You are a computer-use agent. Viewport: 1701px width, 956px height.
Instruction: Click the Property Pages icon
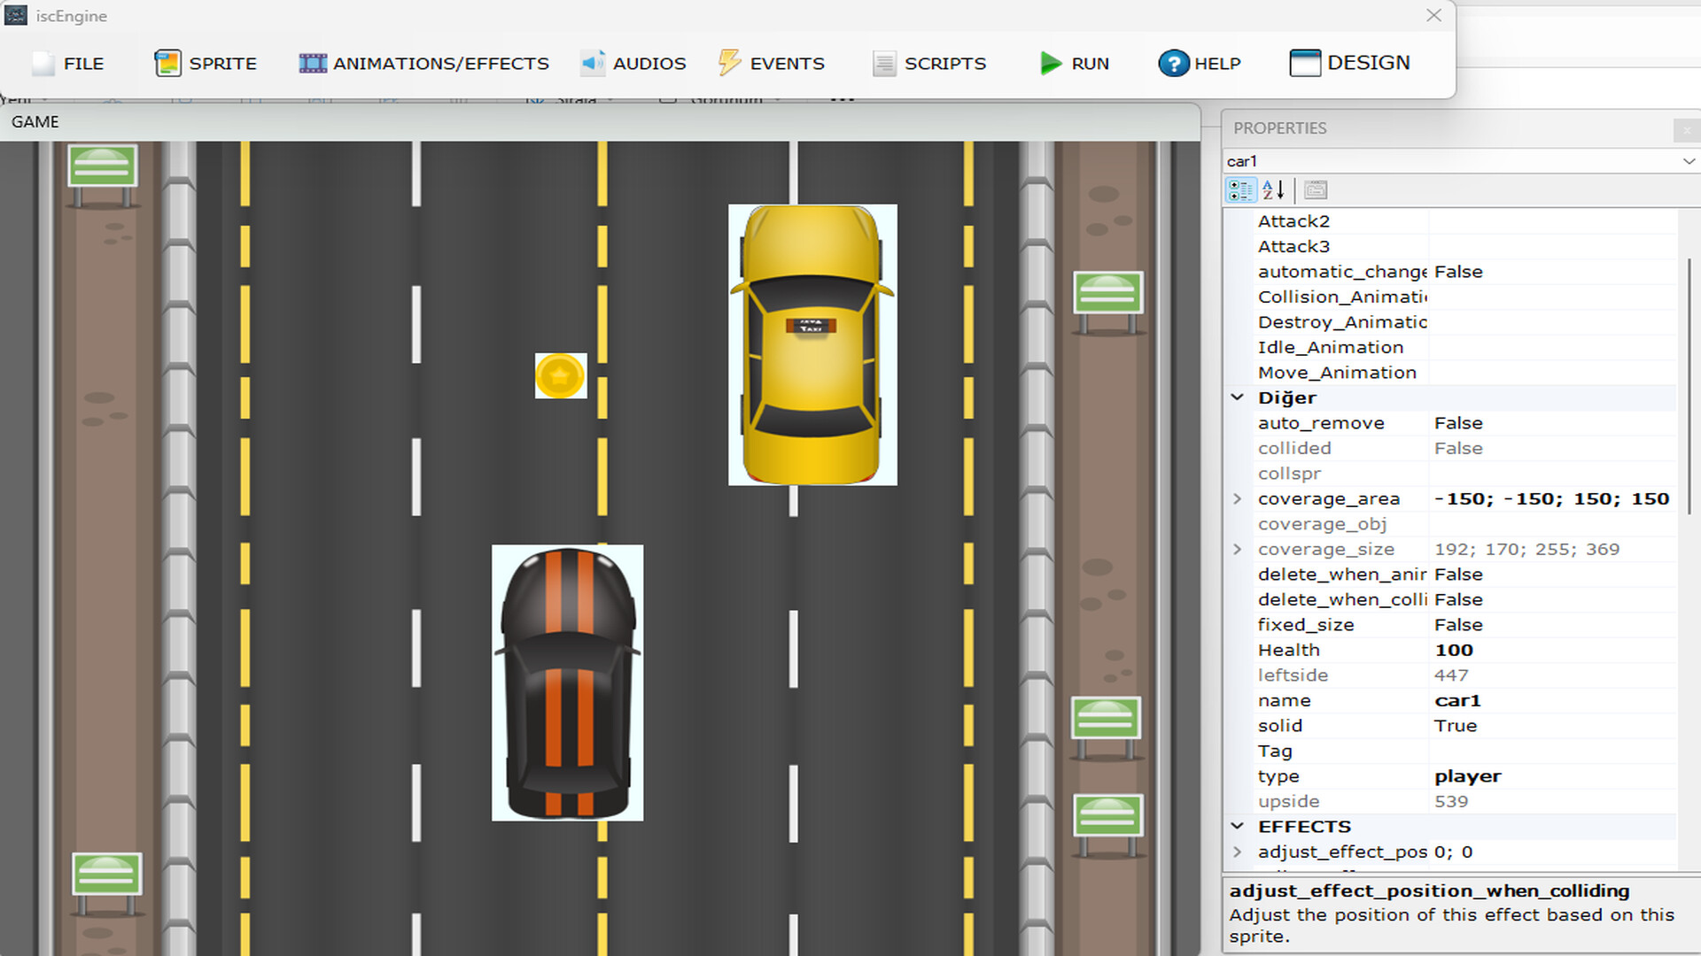1316,190
